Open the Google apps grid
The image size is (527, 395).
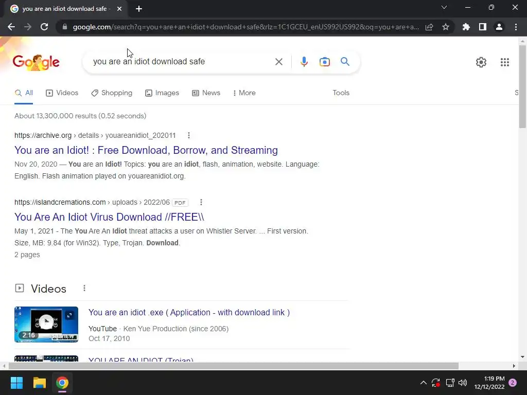504,62
